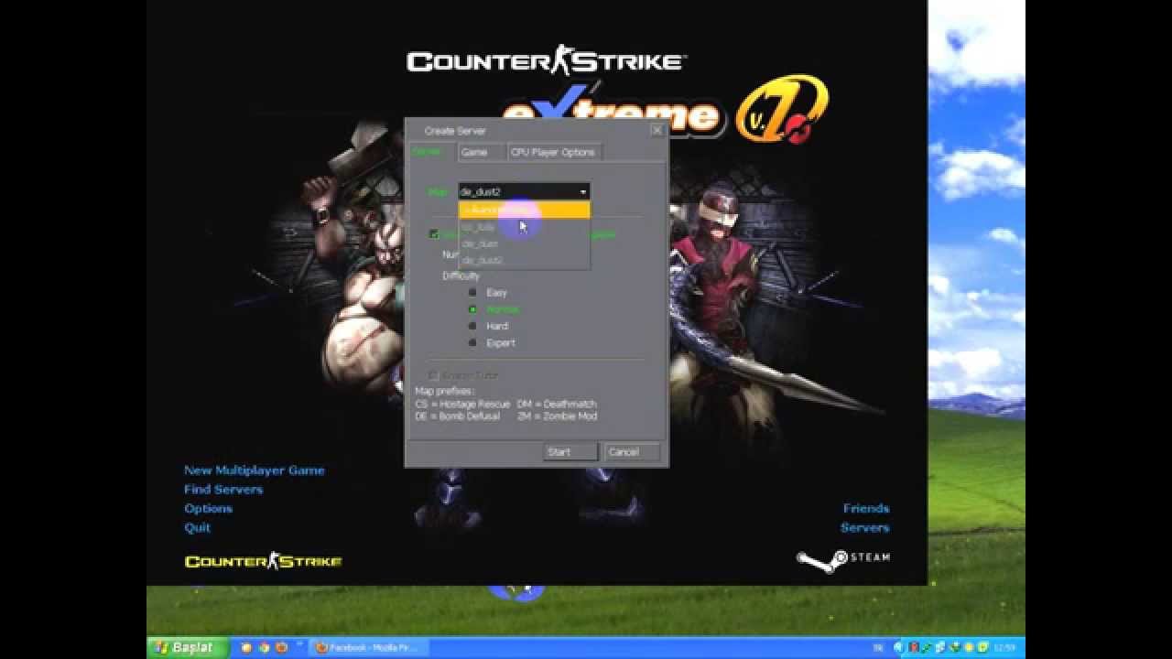Open the Servers link at right
Image resolution: width=1172 pixels, height=659 pixels.
click(865, 528)
